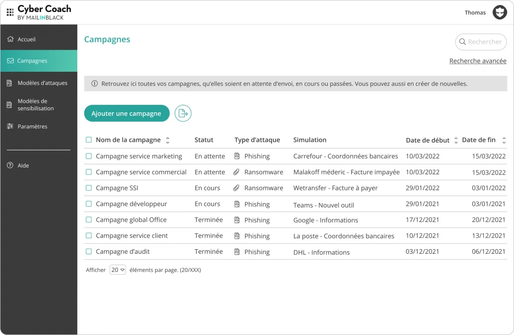The height and width of the screenshot is (335, 514).
Task: Select the Campagne d'audit row checkbox
Action: (89, 252)
